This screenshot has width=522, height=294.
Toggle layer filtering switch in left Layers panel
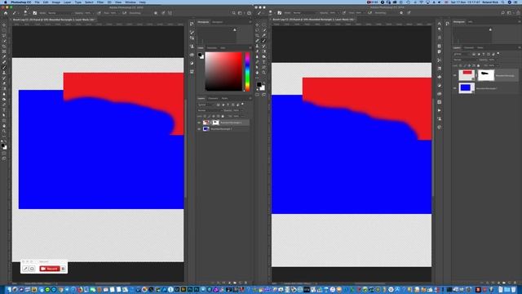242,104
